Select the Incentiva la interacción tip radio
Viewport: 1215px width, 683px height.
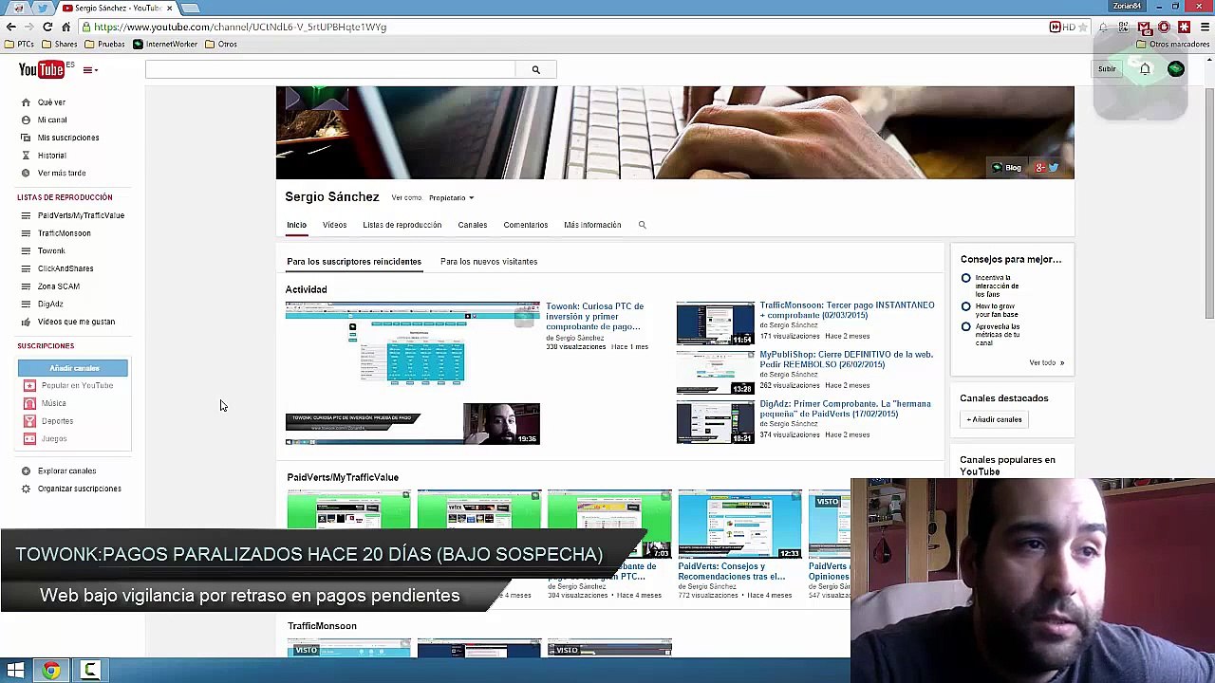tap(965, 278)
